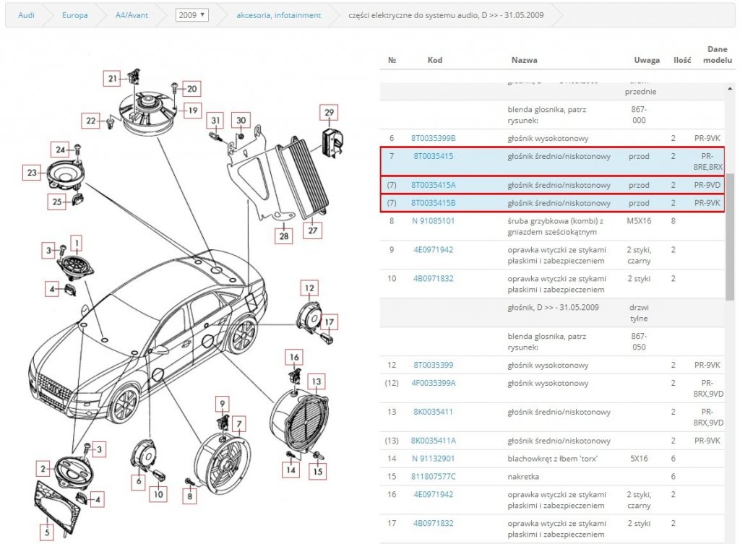Click diagram callout number 13
Viewport: 740px width, 544px height.
click(x=317, y=381)
